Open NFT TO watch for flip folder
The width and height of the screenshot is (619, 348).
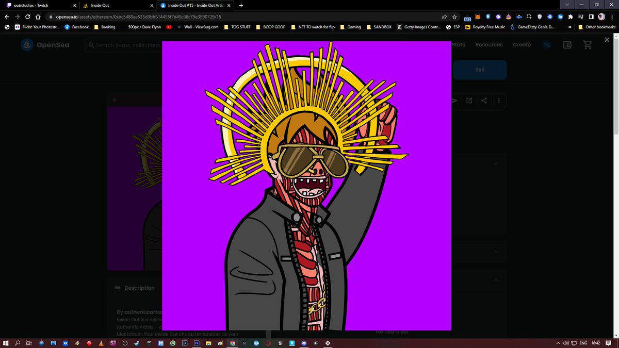tap(313, 27)
